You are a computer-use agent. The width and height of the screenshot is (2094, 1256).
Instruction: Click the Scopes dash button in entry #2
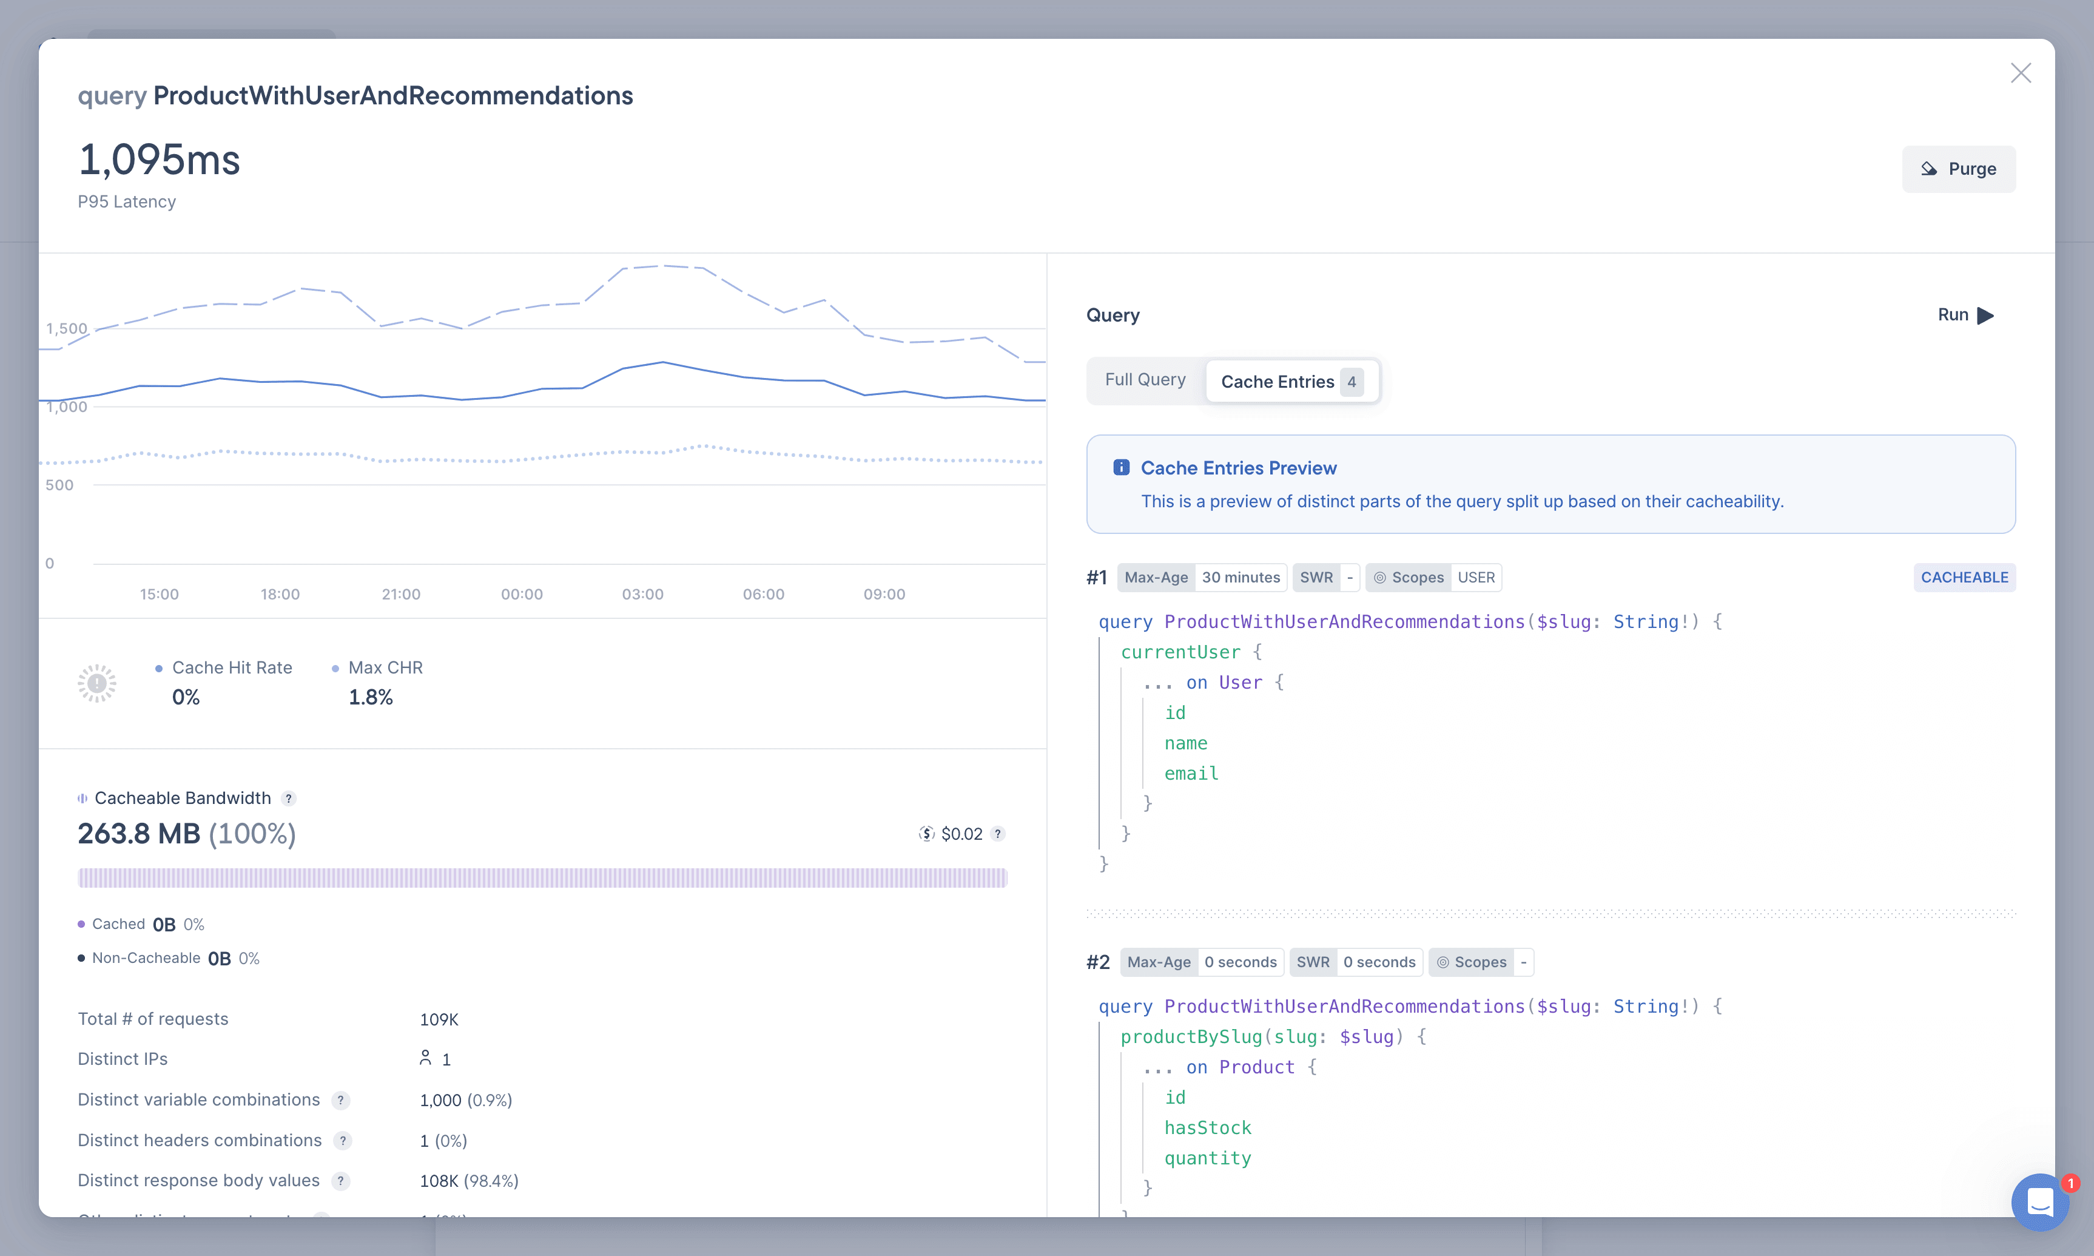[x=1524, y=962]
